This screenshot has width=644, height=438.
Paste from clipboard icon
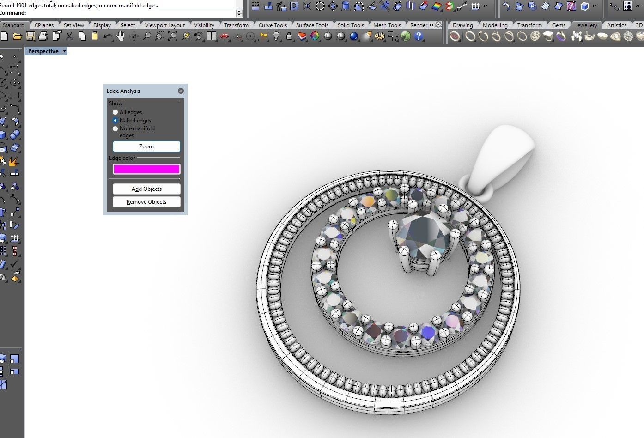pos(95,36)
